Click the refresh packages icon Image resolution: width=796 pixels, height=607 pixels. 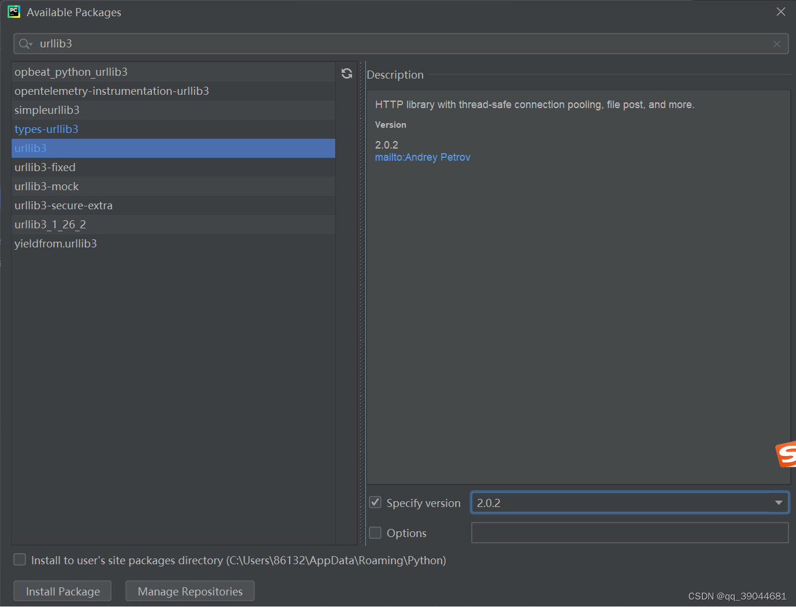coord(346,73)
